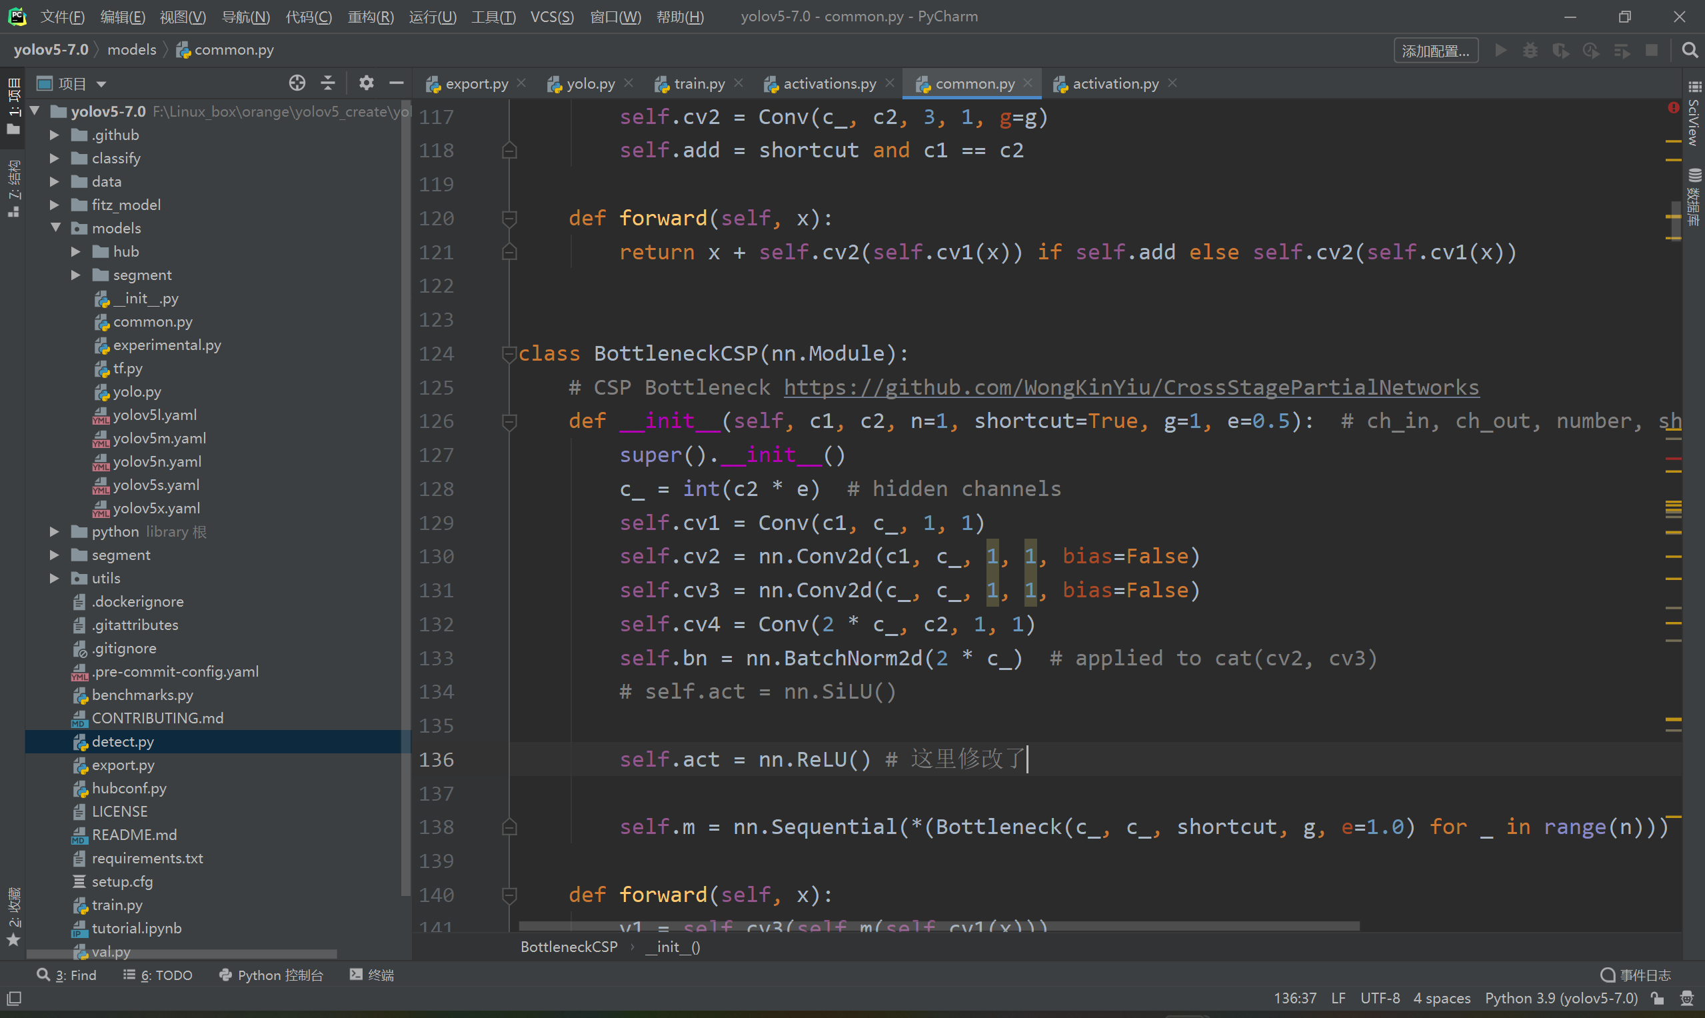Toggle tool window bars in bottom-left corner
This screenshot has width=1705, height=1018.
coord(14,998)
